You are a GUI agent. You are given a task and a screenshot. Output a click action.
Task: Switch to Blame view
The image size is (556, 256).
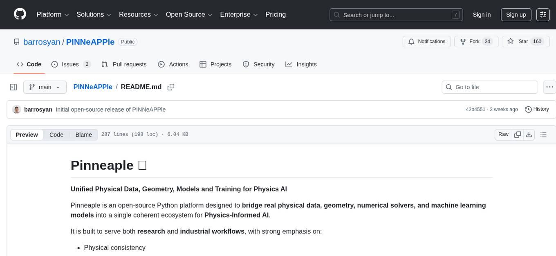tap(83, 135)
